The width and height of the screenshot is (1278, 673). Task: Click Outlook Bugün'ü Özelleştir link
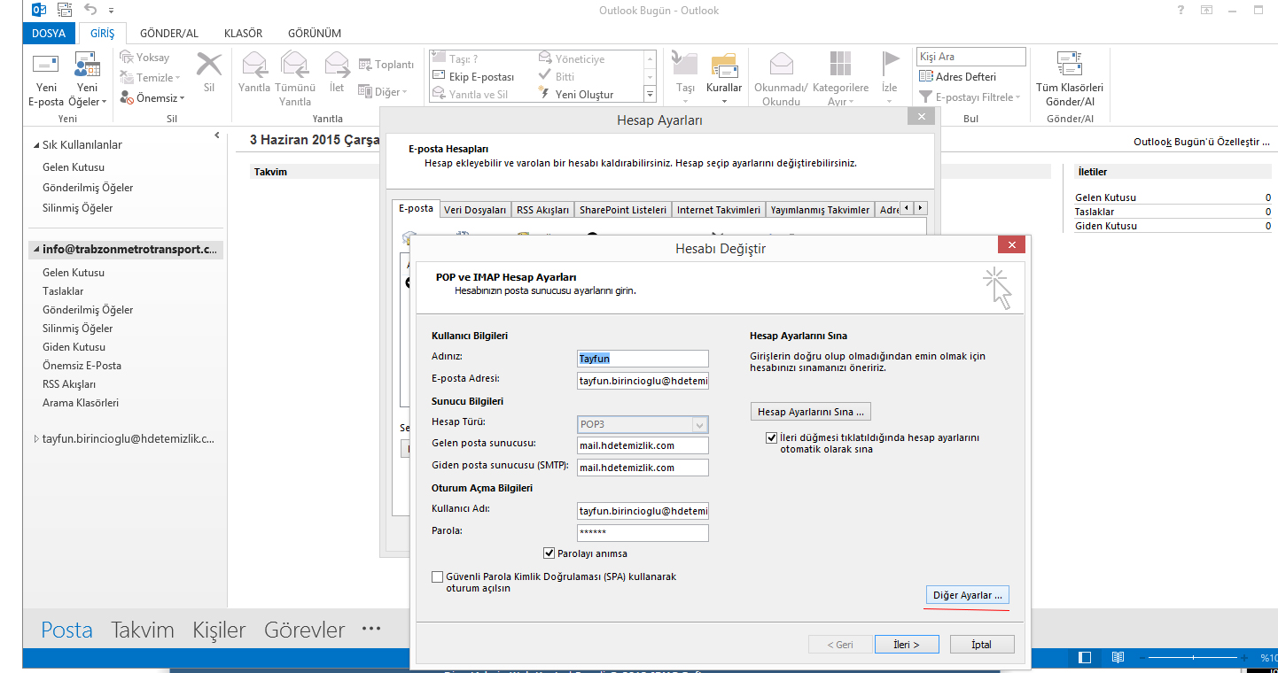coord(1201,142)
